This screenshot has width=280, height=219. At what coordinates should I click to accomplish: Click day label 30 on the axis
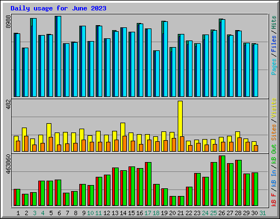[254, 213]
